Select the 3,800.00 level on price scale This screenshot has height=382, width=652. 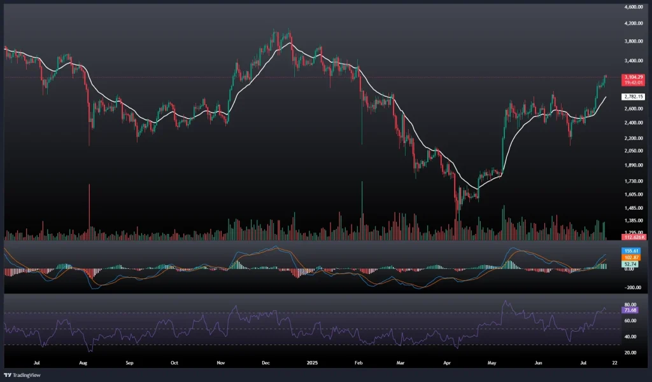pos(634,42)
